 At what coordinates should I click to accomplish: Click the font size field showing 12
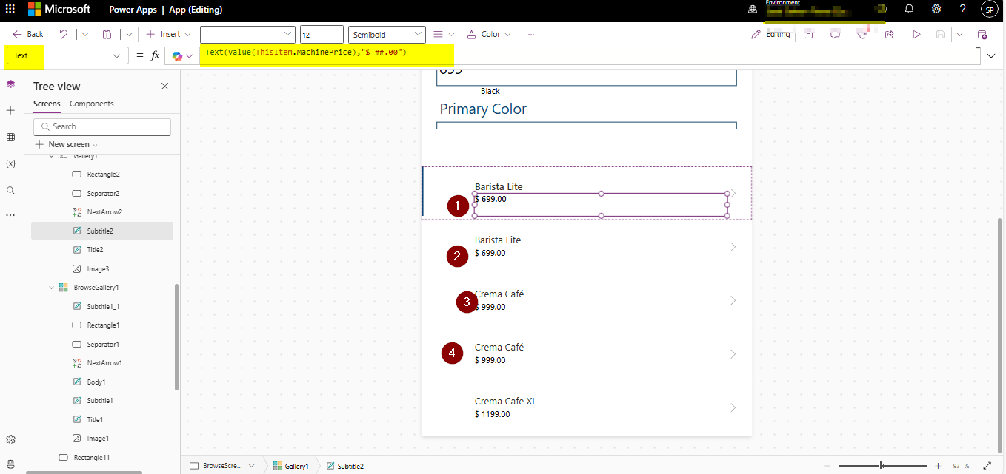pyautogui.click(x=322, y=34)
